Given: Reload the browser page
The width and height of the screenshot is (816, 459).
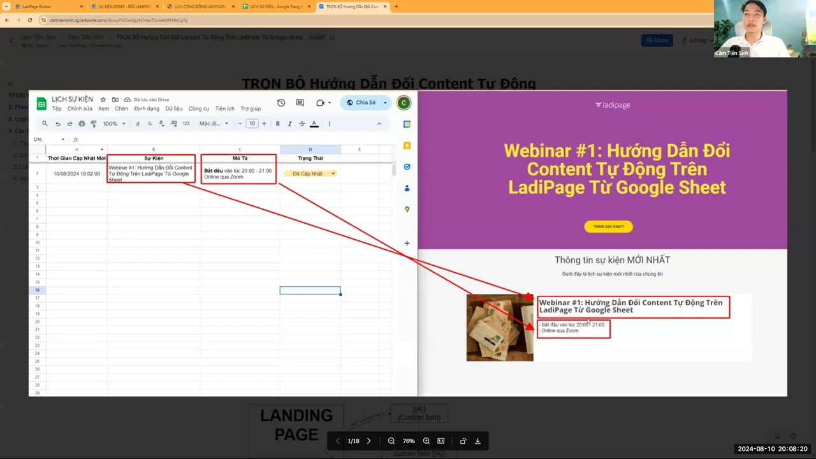Looking at the screenshot, I should tap(29, 20).
